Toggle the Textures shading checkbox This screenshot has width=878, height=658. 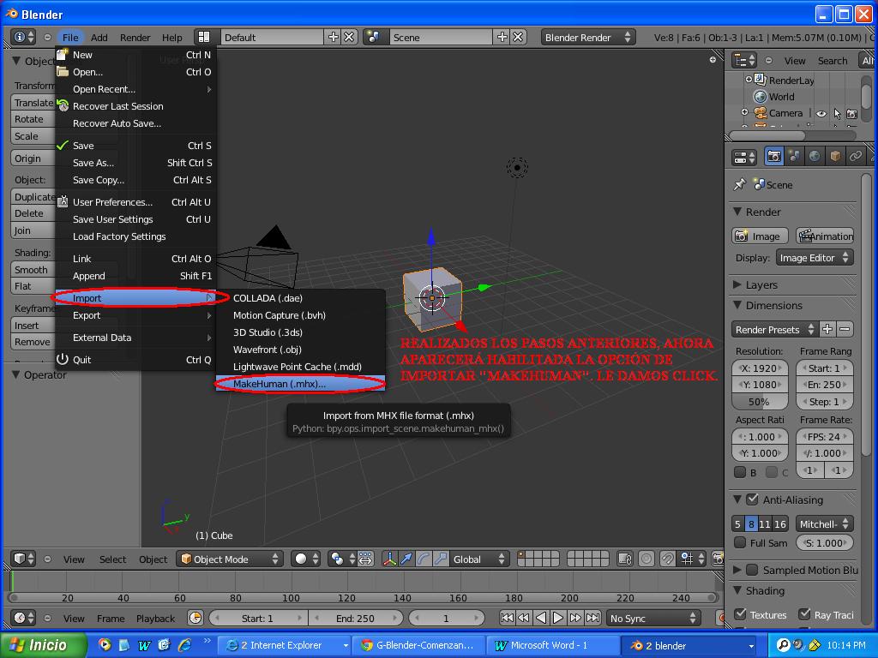pyautogui.click(x=740, y=613)
